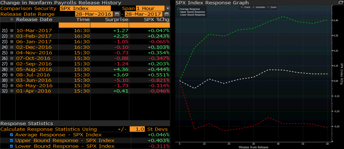This screenshot has width=344, height=149.
Task: Check the 03-Jun-2016 release row checkbox
Action: [x=12, y=80]
